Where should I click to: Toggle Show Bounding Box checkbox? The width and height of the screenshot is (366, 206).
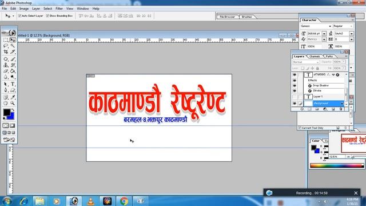[47, 15]
